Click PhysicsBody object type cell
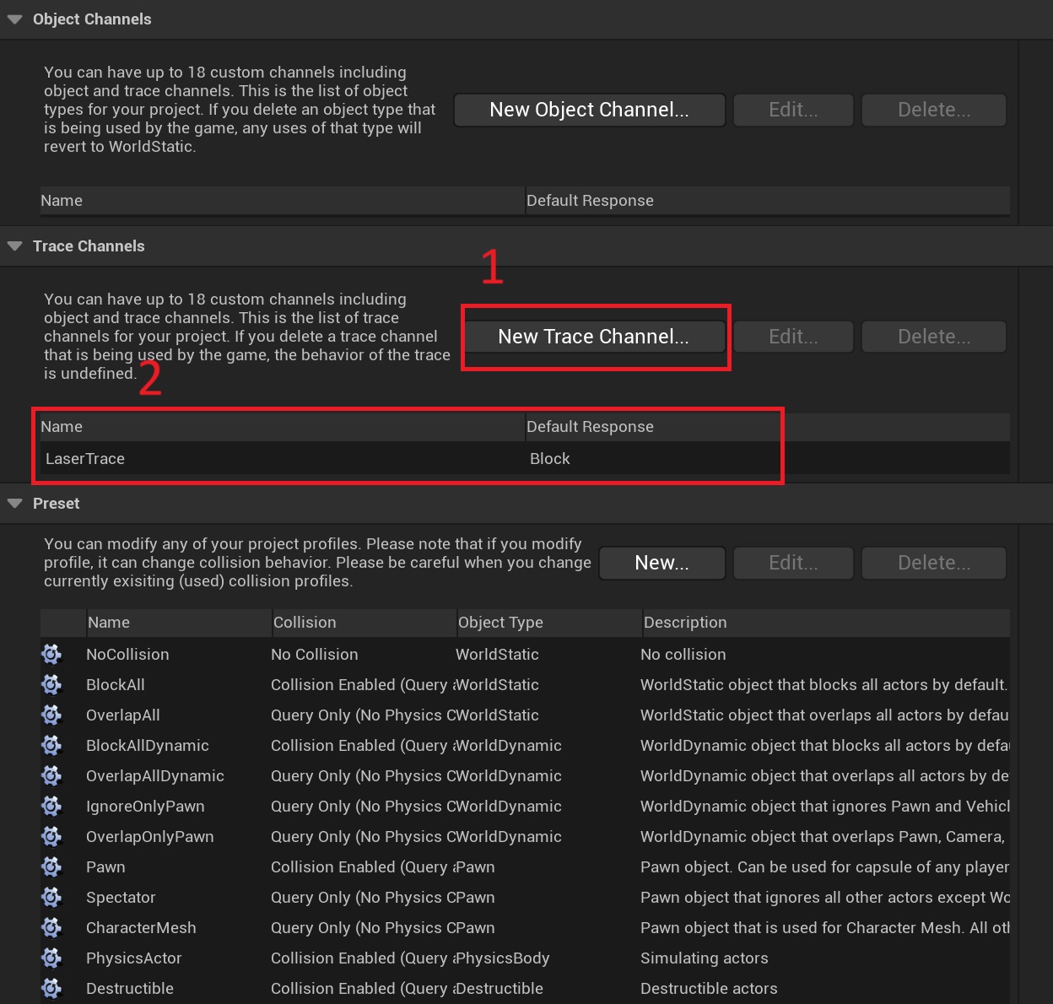The height and width of the screenshot is (1004, 1053). [503, 958]
